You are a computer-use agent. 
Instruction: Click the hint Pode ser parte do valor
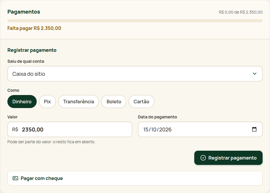click(x=51, y=142)
